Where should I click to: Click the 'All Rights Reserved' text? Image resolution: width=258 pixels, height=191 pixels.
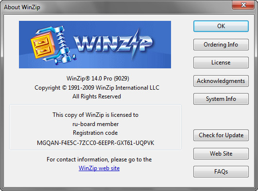point(97,96)
